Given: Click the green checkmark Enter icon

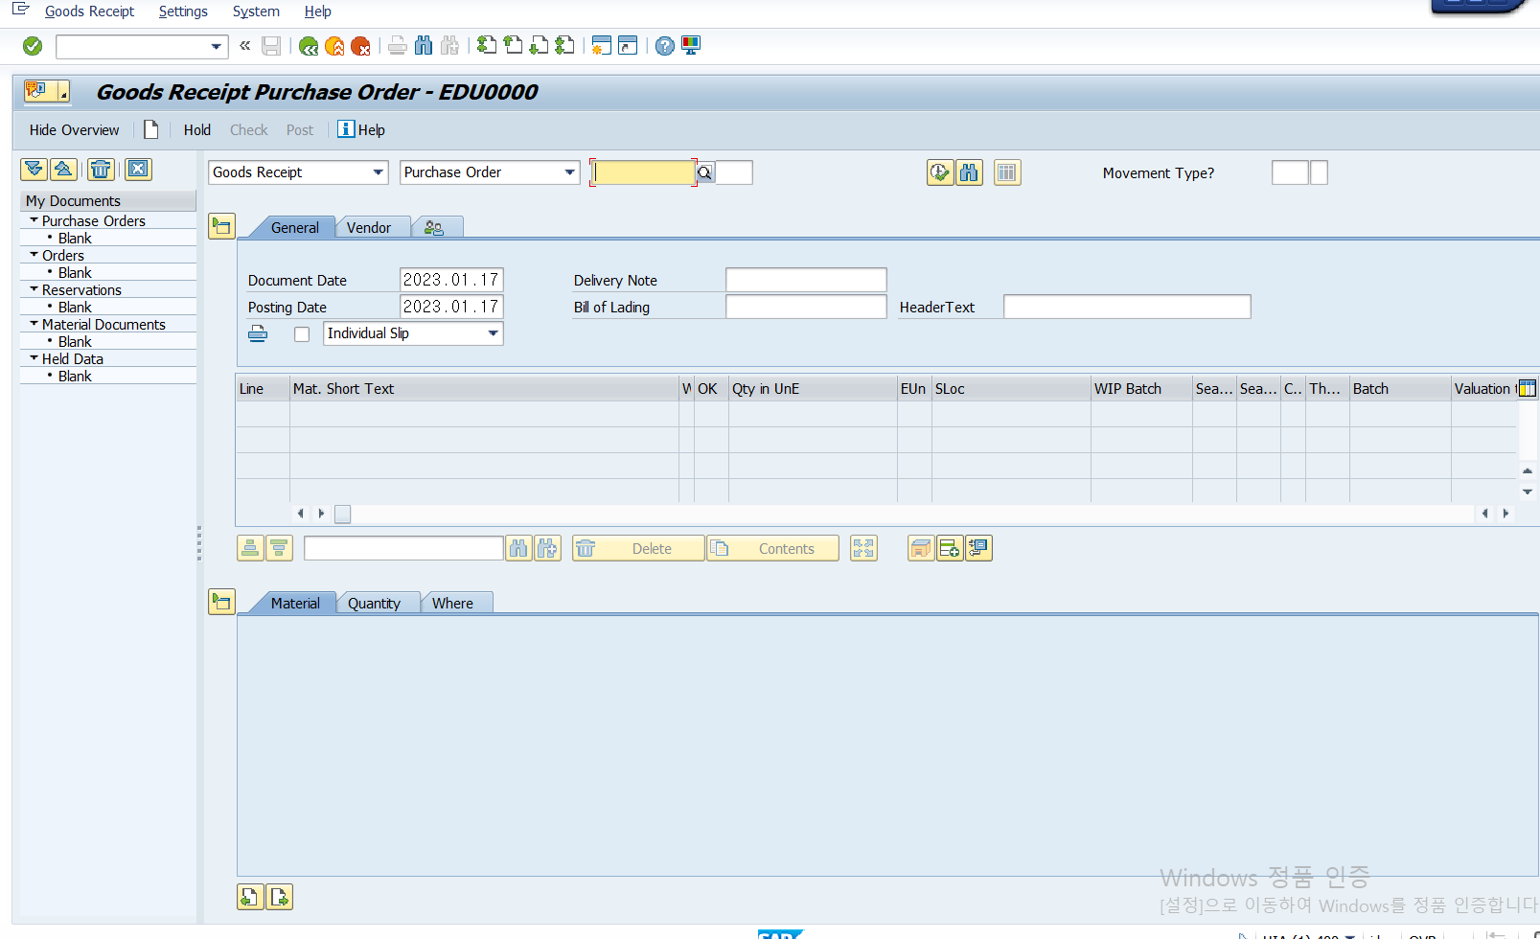Looking at the screenshot, I should coord(33,46).
